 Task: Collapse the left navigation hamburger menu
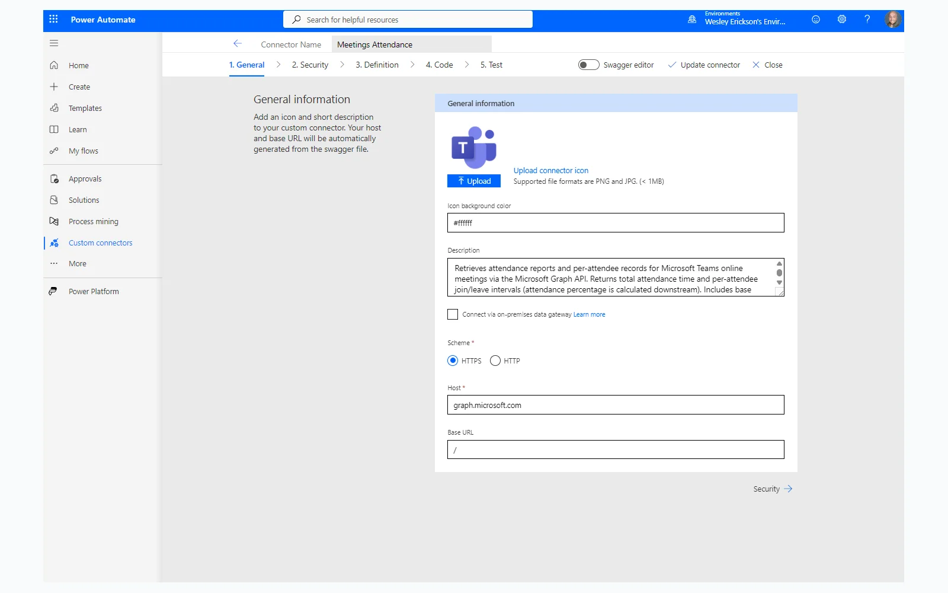coord(54,43)
